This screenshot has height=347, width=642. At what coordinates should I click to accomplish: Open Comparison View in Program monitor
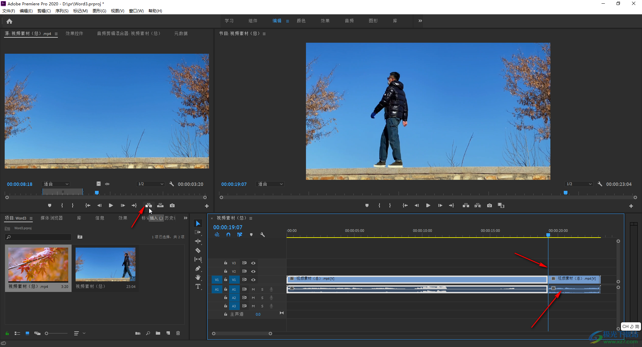pyautogui.click(x=501, y=206)
